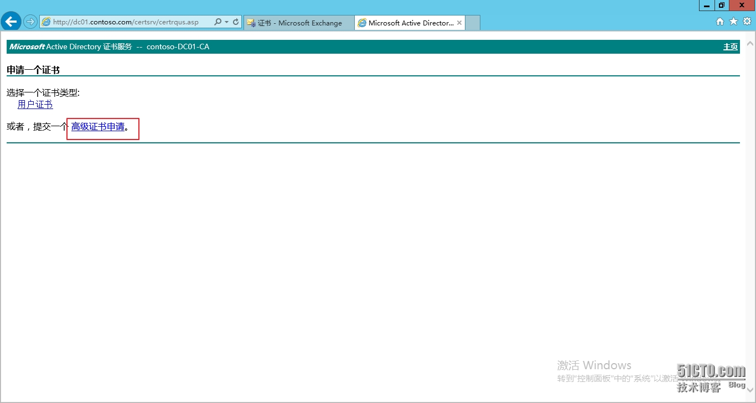Open the Tools gear icon
This screenshot has height=403, width=756.
point(747,22)
